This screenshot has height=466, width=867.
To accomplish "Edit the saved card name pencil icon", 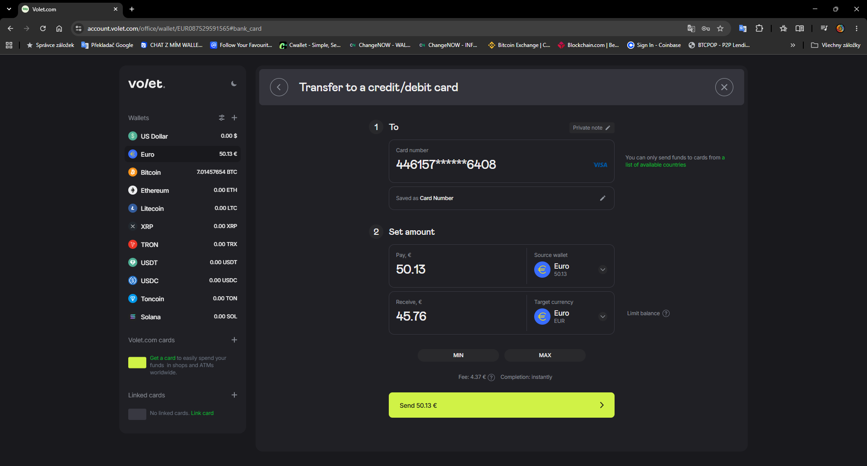I will tap(602, 198).
